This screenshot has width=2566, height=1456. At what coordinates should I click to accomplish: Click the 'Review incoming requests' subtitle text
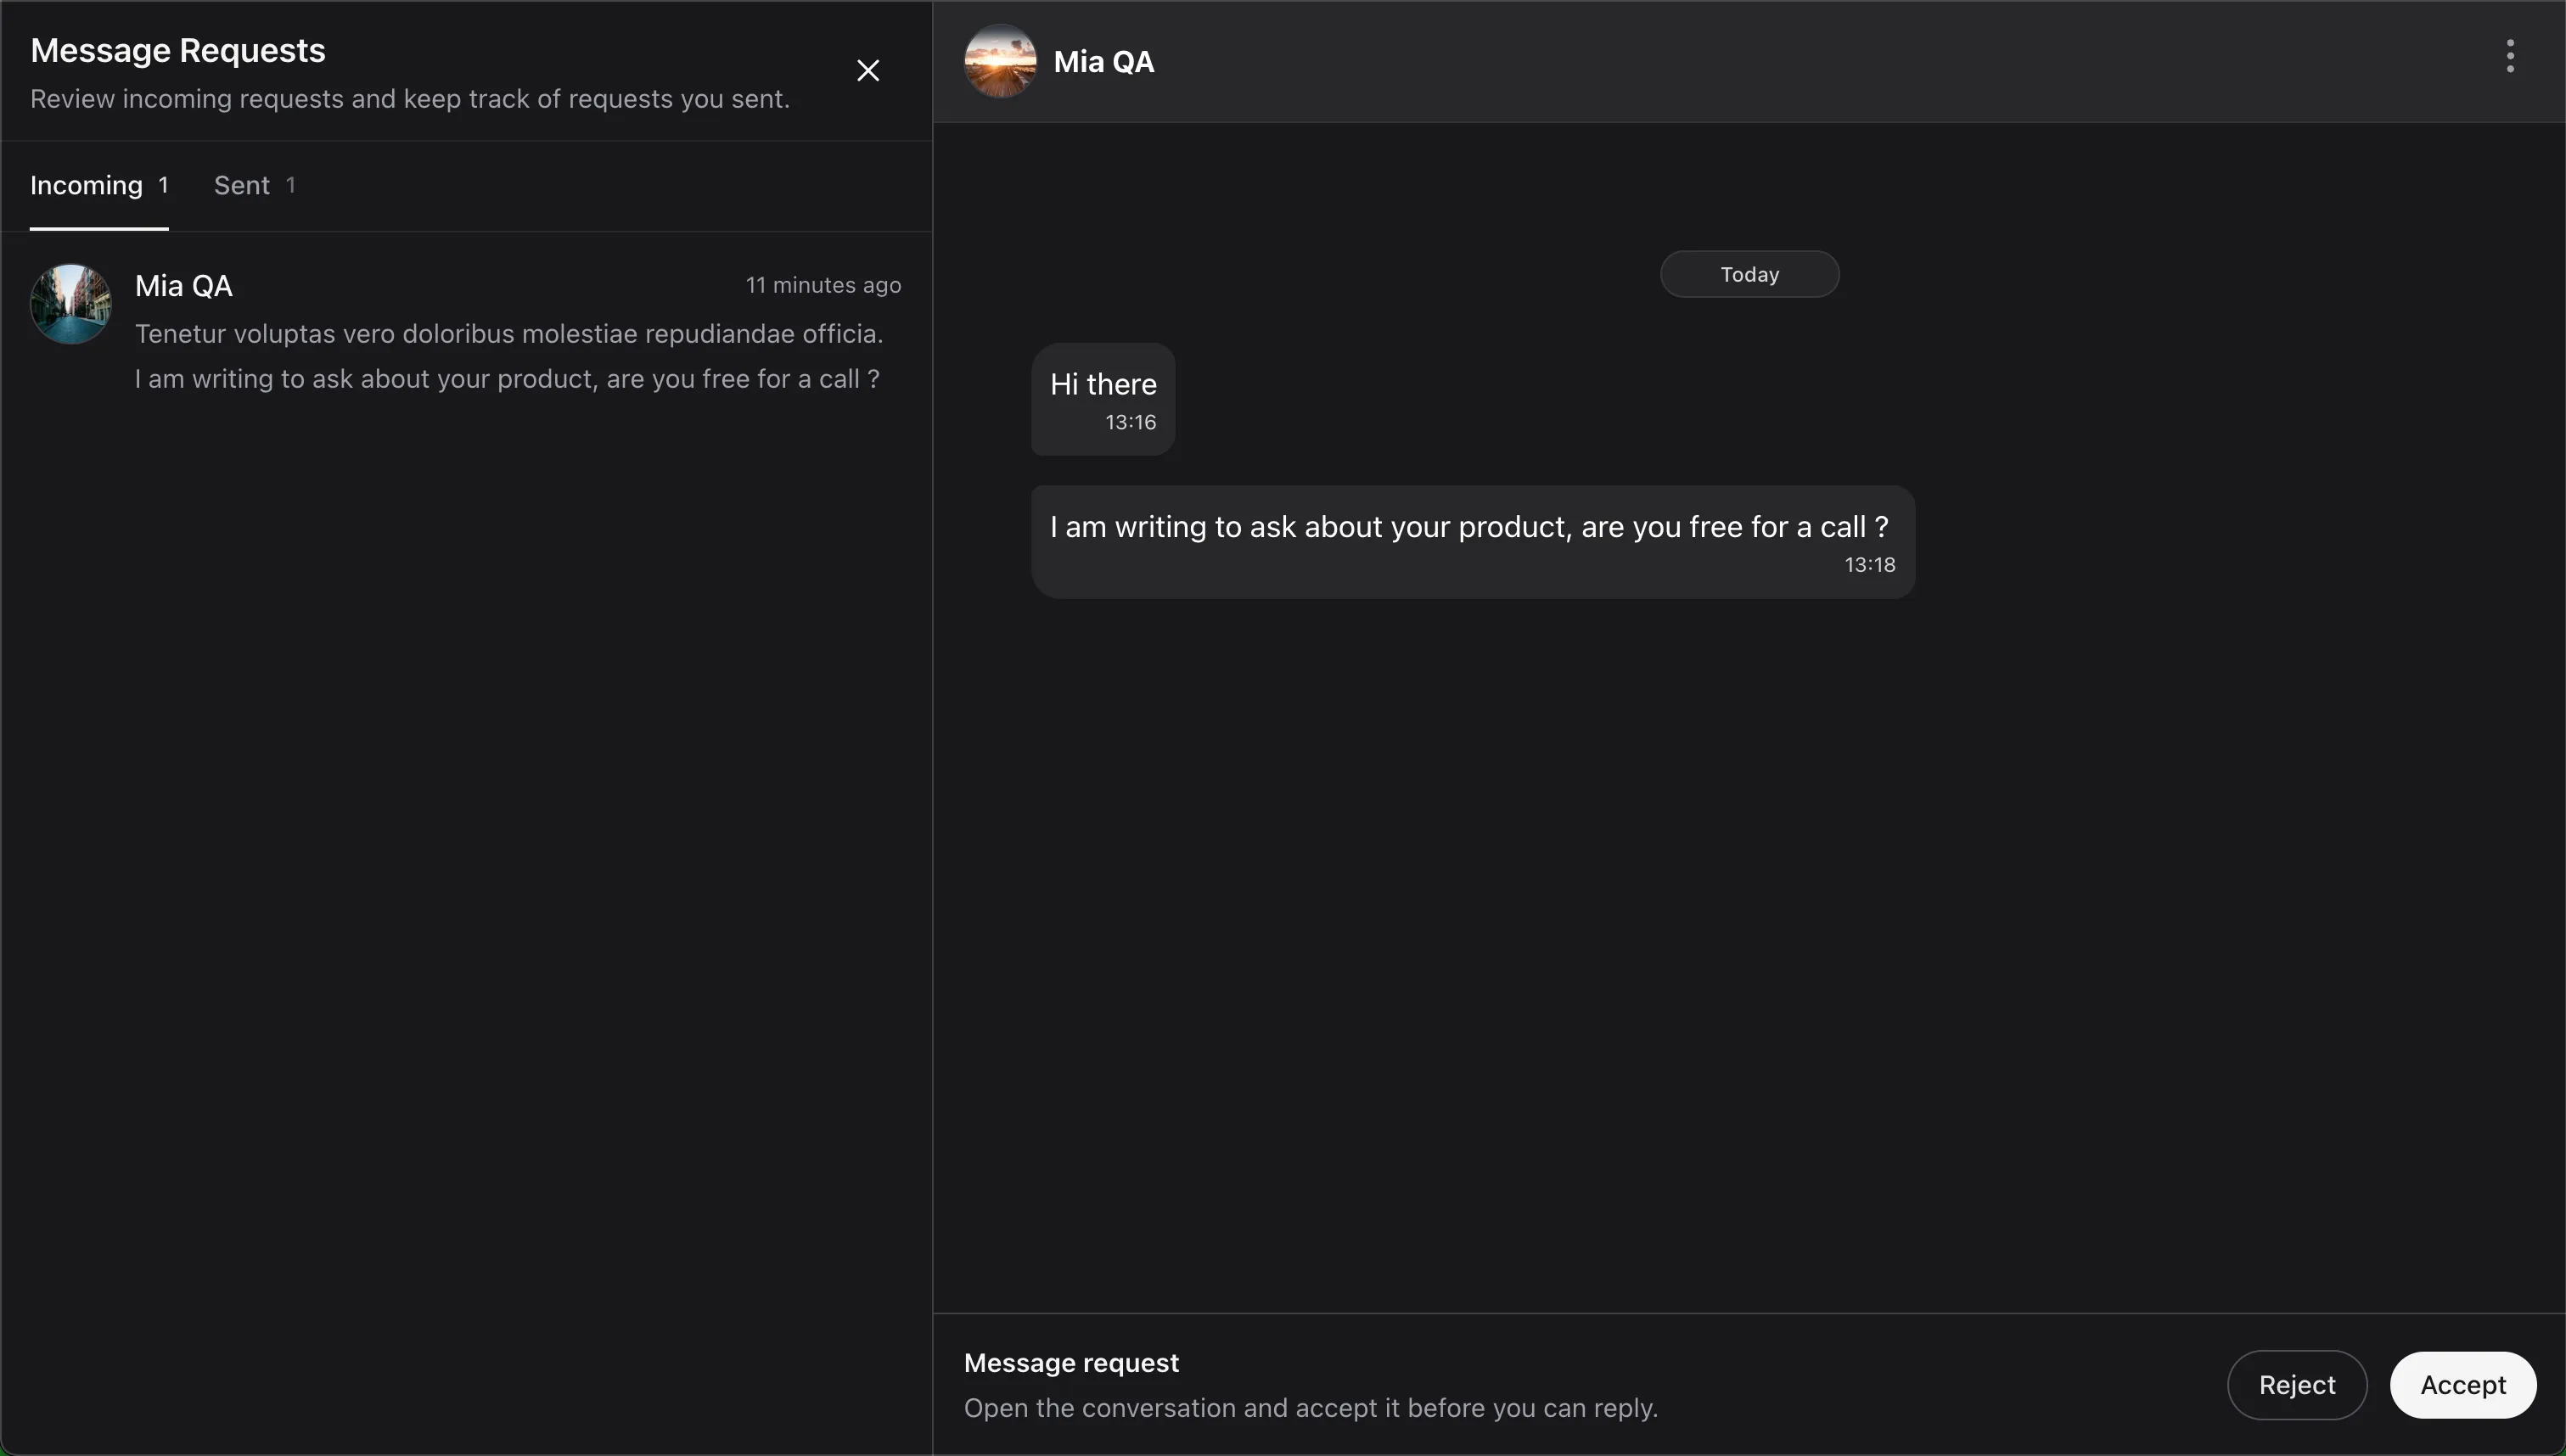pos(410,99)
